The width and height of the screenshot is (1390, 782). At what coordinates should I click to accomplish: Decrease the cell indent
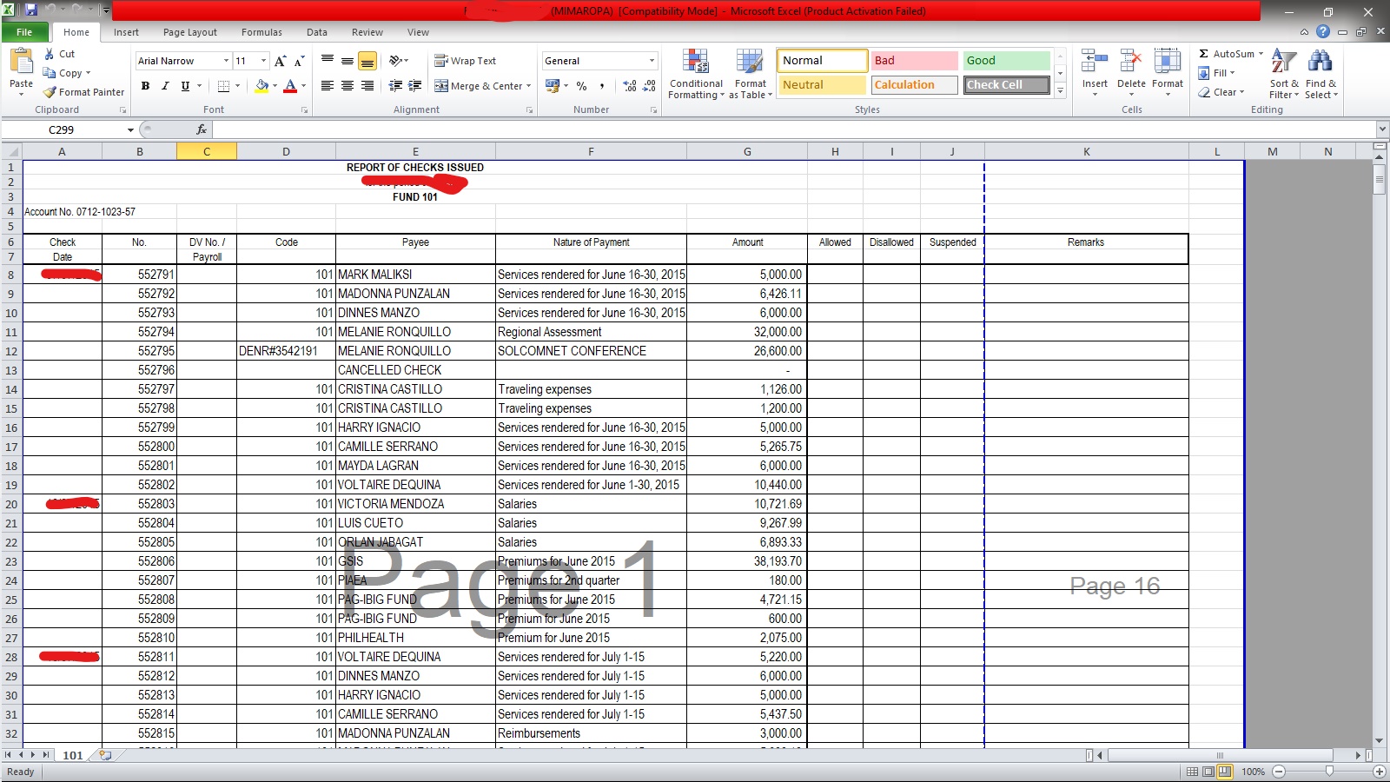click(395, 86)
